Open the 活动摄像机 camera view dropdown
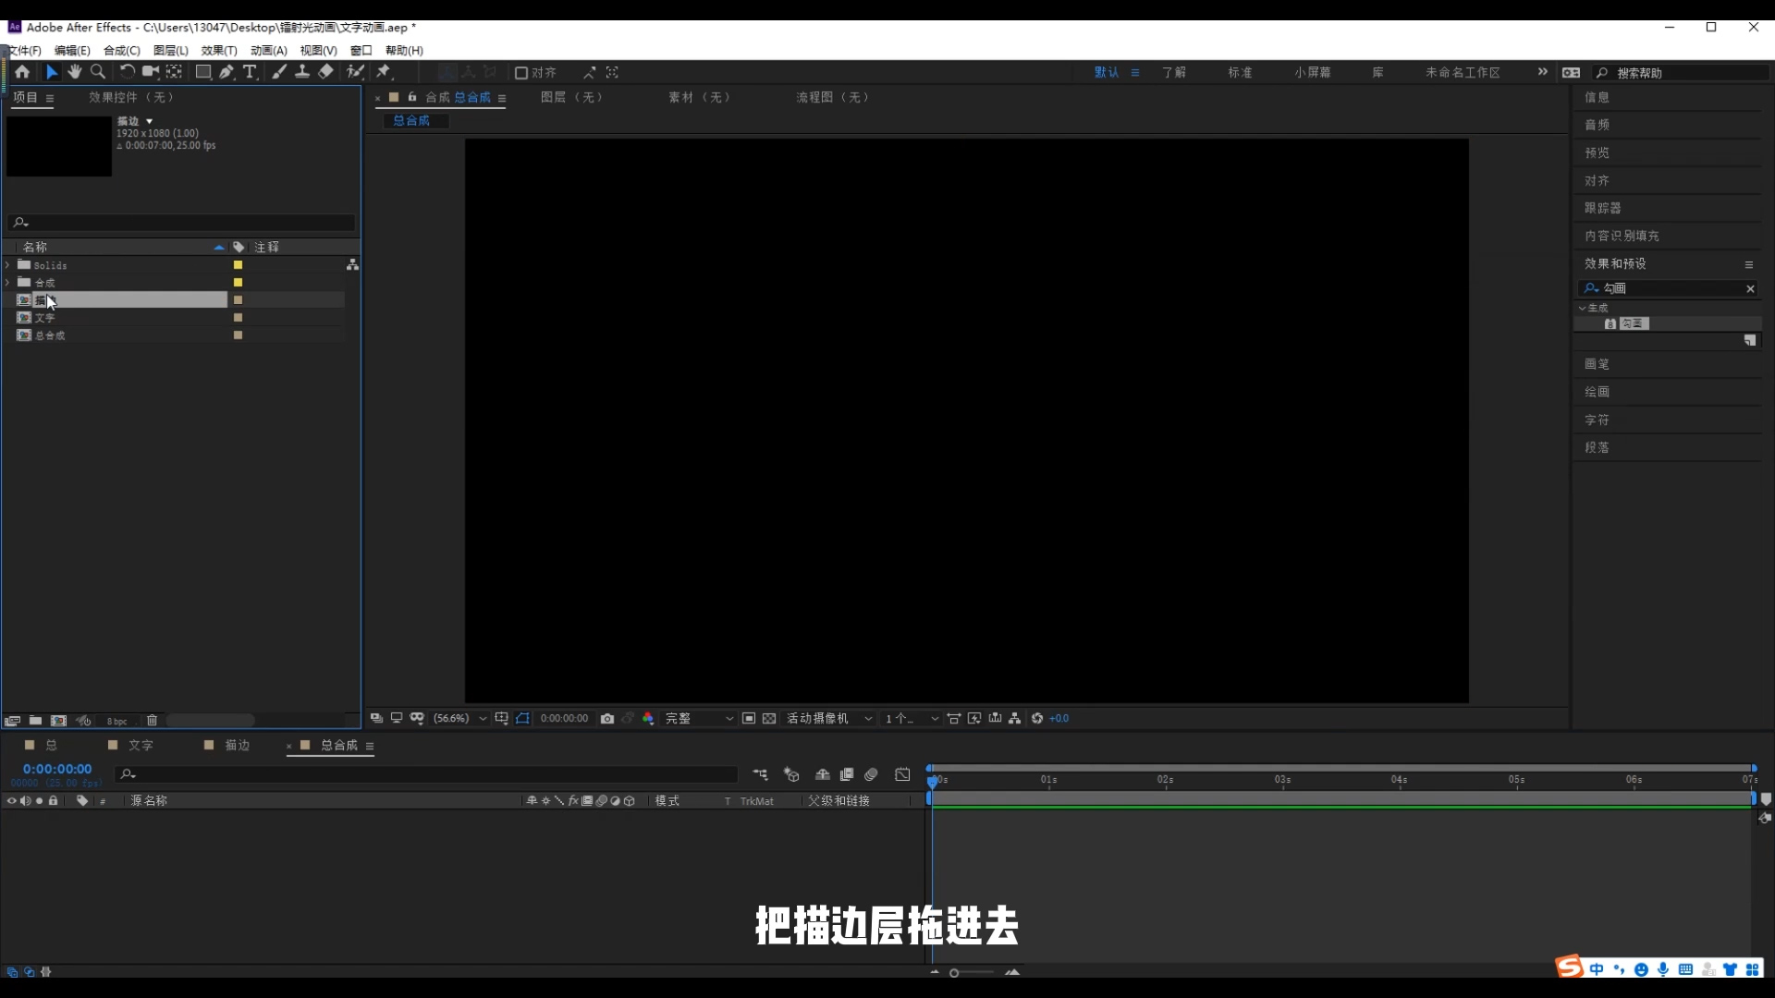Image resolution: width=1775 pixels, height=998 pixels. (x=827, y=718)
